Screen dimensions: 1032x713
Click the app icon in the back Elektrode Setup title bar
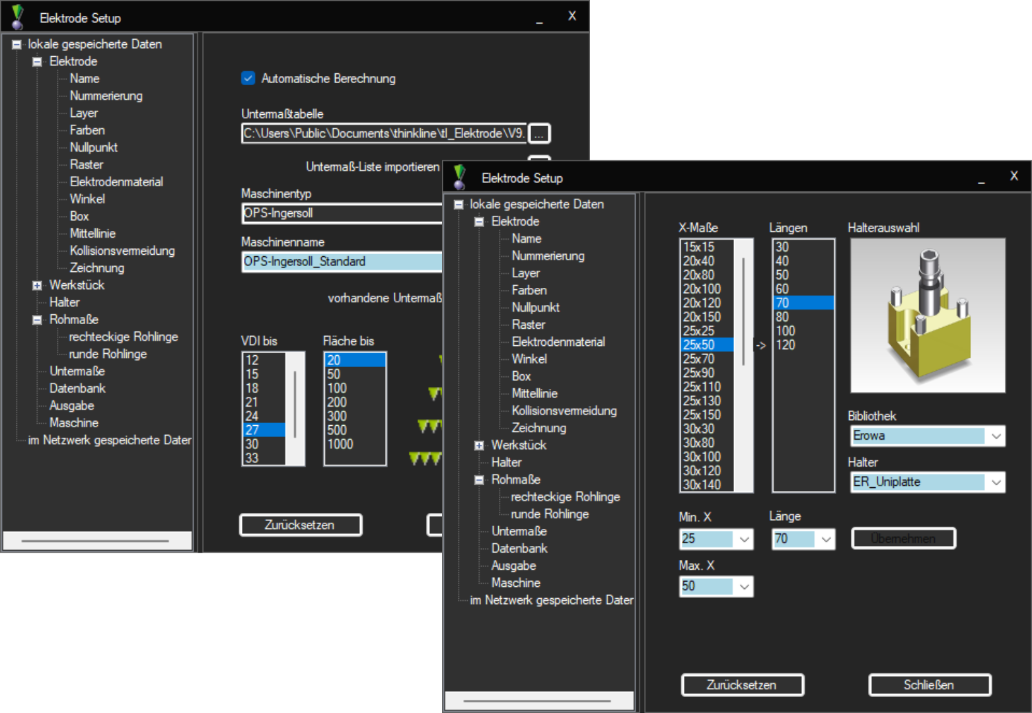18,18
